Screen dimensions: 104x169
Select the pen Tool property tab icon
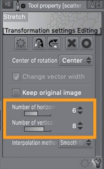pyautogui.click(x=18, y=6)
